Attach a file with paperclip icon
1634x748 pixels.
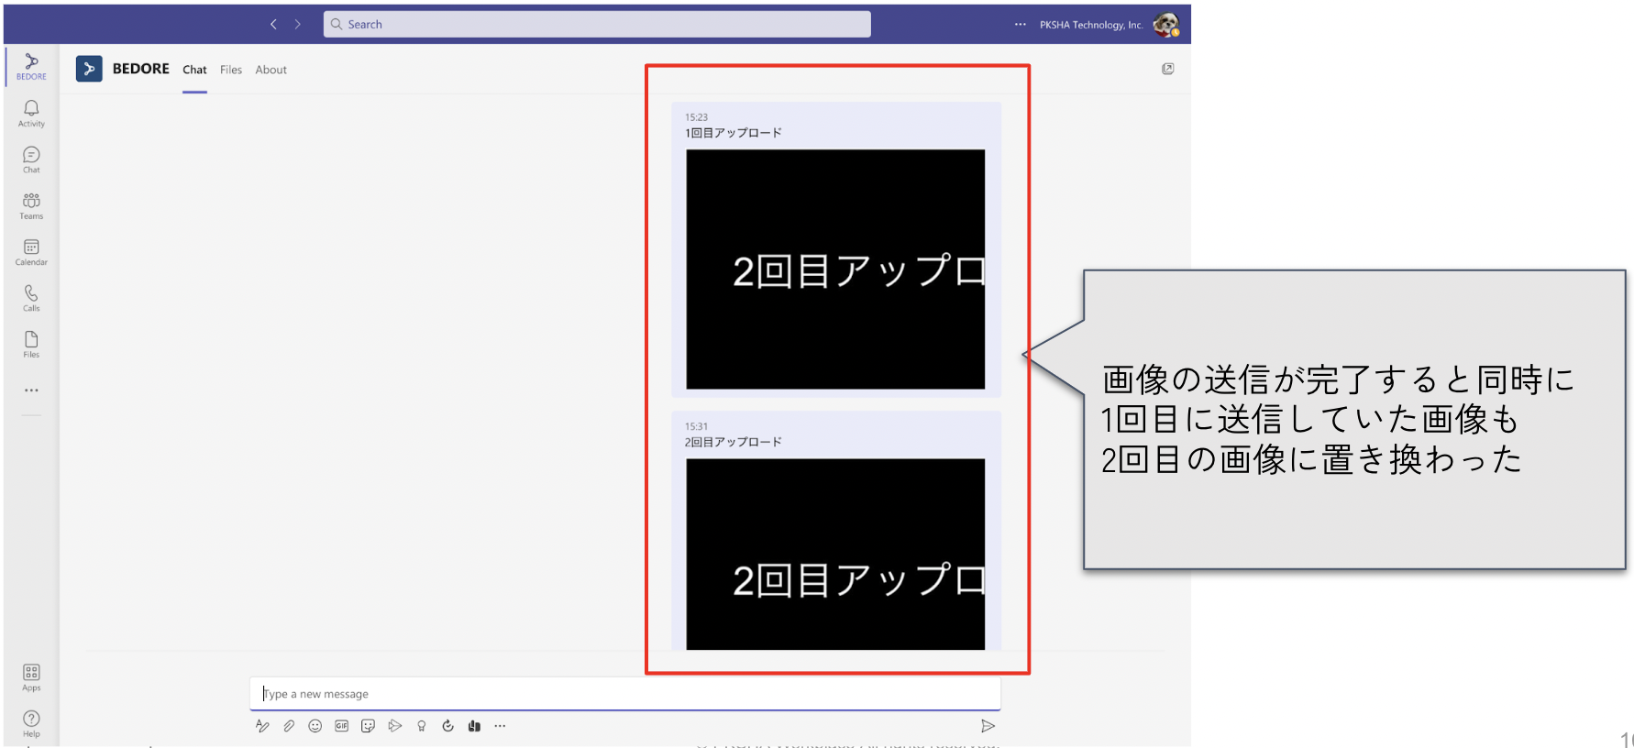click(289, 726)
